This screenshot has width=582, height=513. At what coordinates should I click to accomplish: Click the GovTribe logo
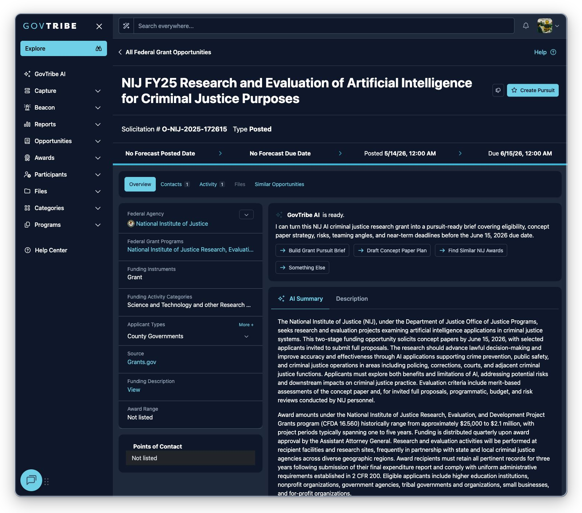(50, 26)
